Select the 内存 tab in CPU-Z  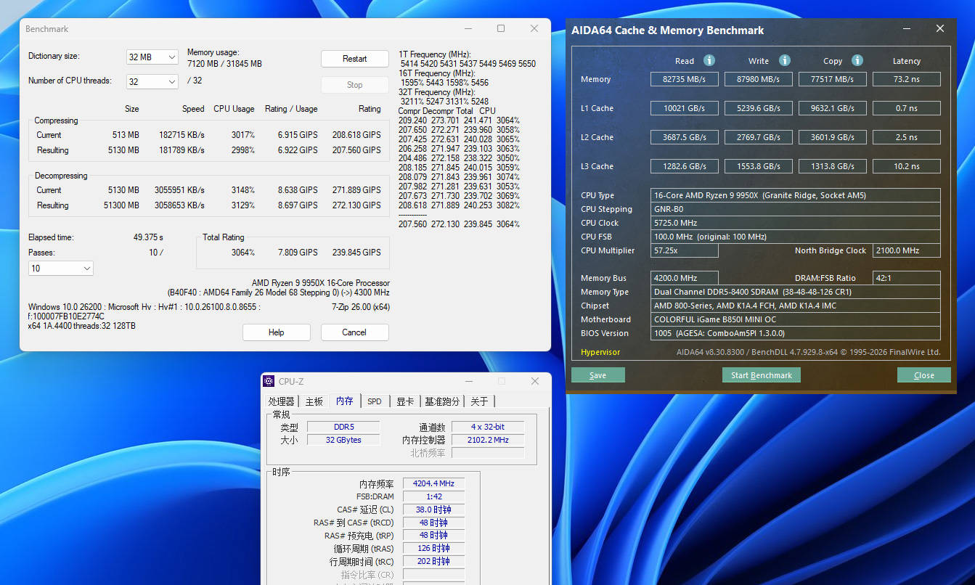coord(345,401)
